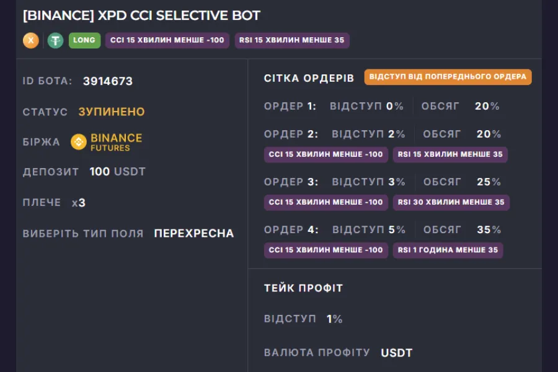Click the green USDT Tether icon

click(57, 40)
